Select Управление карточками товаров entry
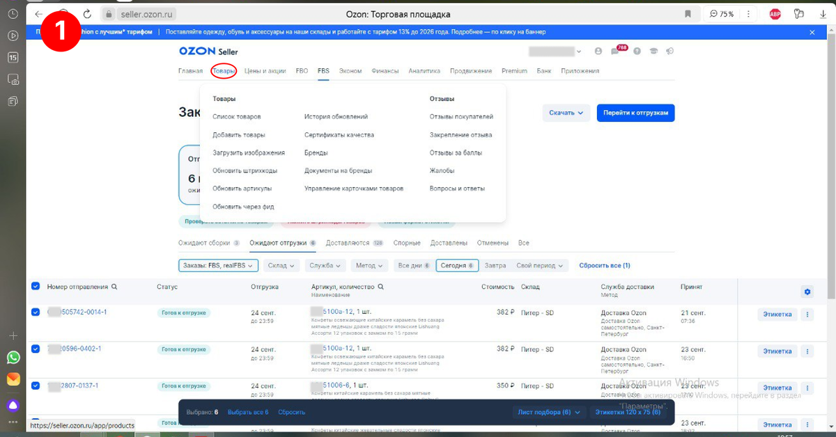Image resolution: width=836 pixels, height=437 pixels. click(354, 189)
